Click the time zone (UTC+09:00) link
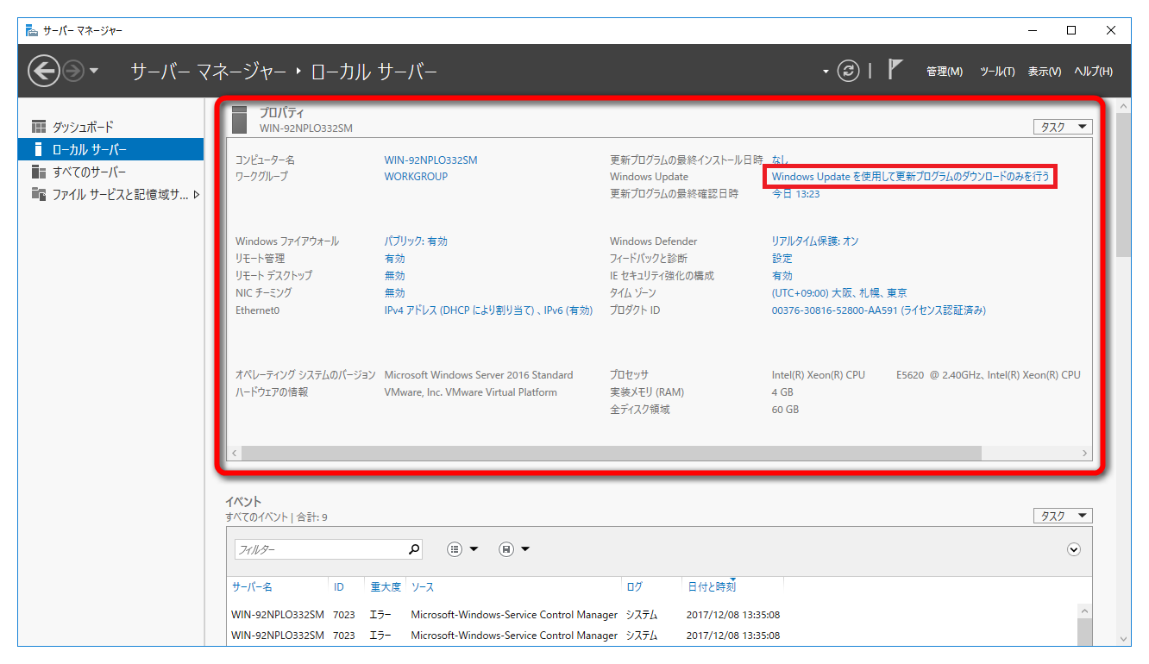Image resolution: width=1149 pixels, height=664 pixels. (x=839, y=293)
